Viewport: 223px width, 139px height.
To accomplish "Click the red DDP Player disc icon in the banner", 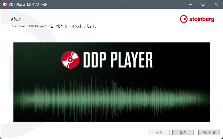I will click(70, 60).
